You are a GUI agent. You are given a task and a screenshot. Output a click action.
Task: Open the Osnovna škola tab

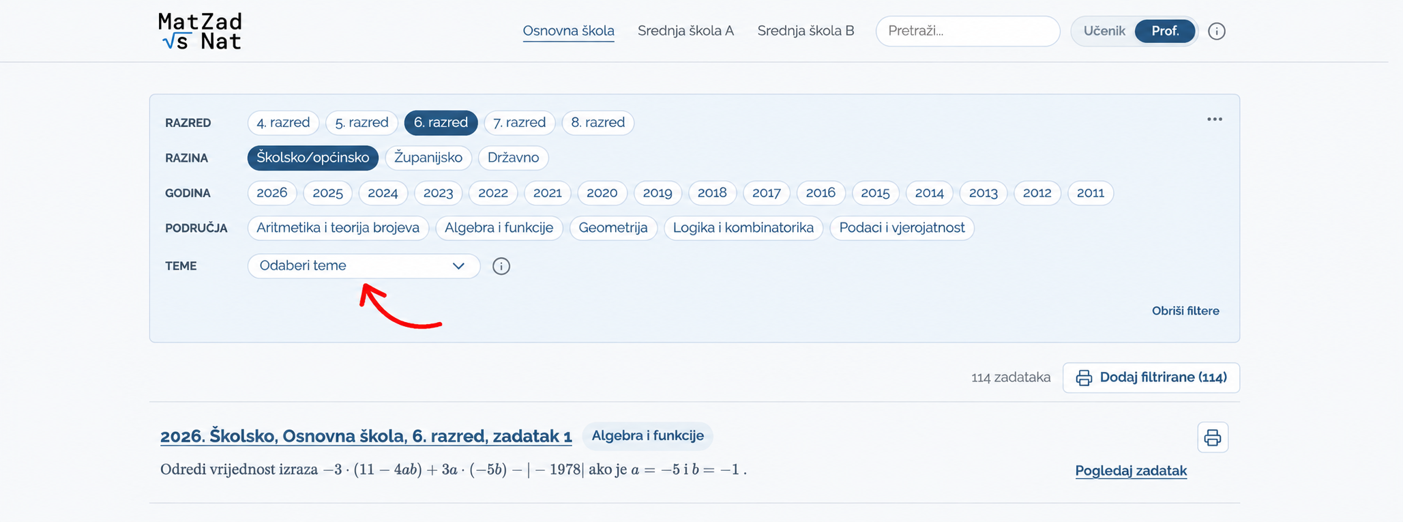568,31
